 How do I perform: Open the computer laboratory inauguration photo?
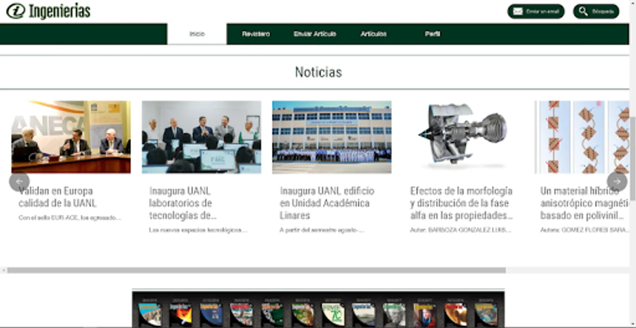pos(202,137)
